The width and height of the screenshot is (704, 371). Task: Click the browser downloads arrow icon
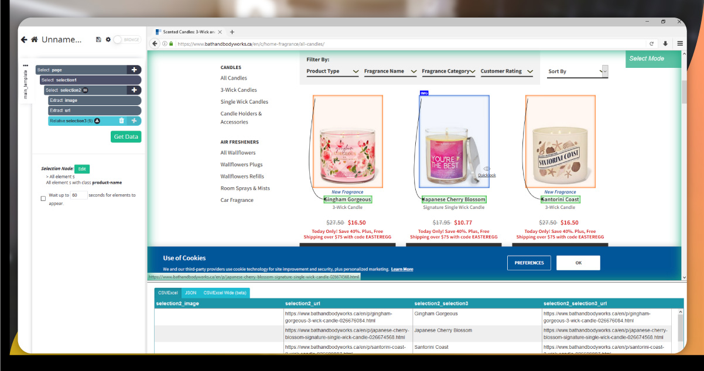click(666, 43)
